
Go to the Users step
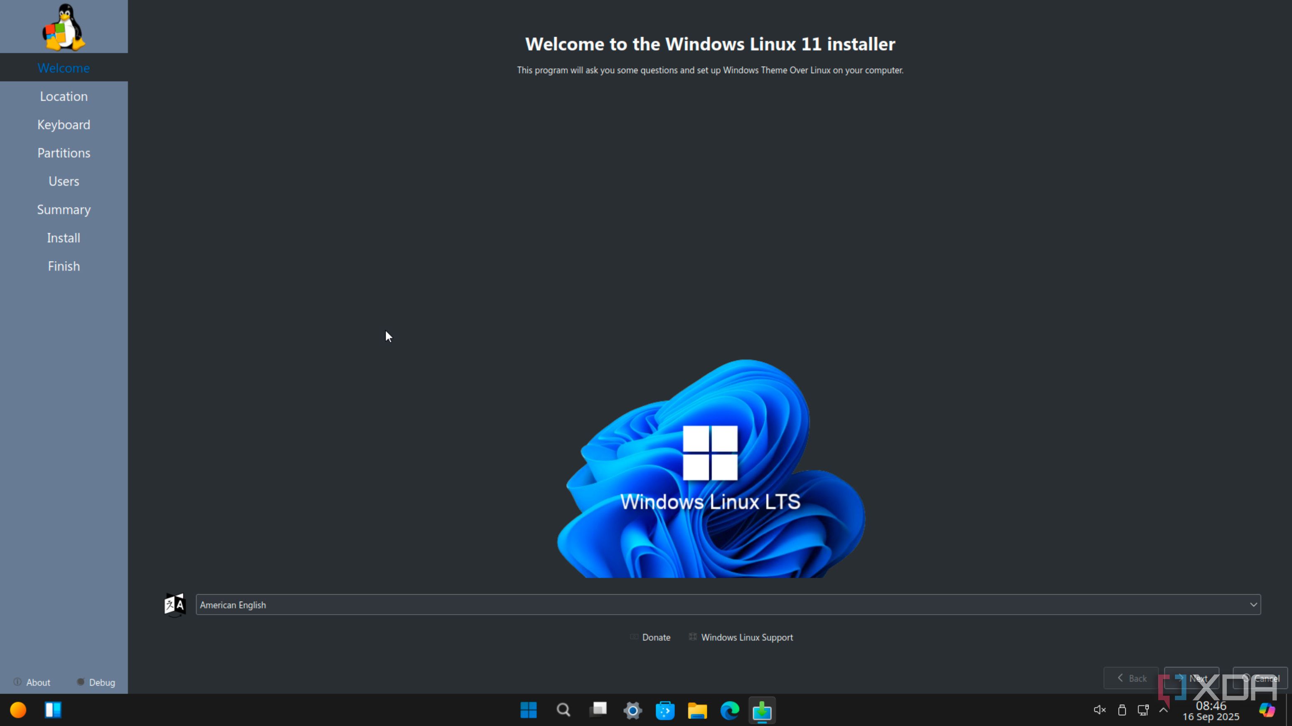coord(64,181)
